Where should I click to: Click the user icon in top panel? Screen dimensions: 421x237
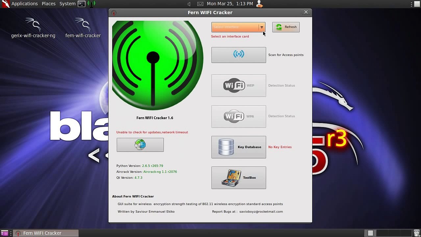pos(259,4)
